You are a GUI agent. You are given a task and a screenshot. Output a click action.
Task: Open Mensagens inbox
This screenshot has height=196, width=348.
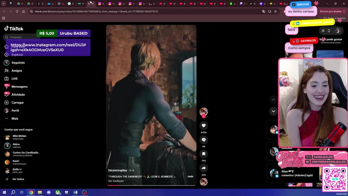[x=19, y=87]
